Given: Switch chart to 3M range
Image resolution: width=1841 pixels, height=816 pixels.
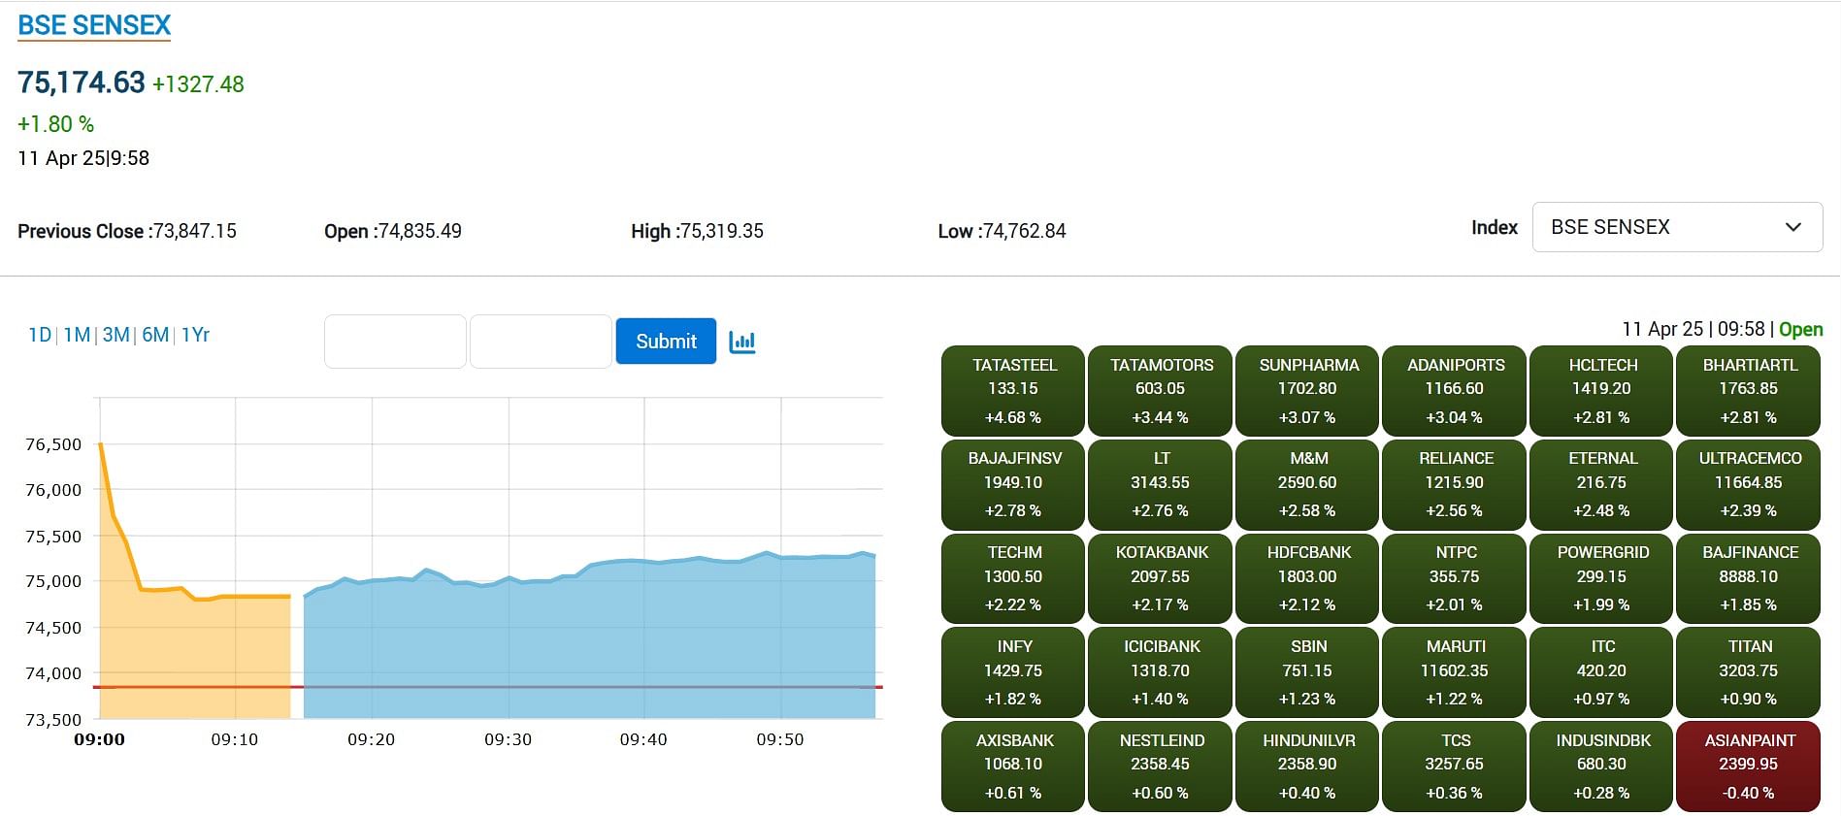Looking at the screenshot, I should 115,335.
